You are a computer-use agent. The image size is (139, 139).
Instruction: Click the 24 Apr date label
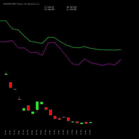coord(14,132)
